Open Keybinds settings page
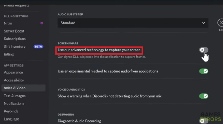Screen dimensions: 223x124 (x=11, y=111)
